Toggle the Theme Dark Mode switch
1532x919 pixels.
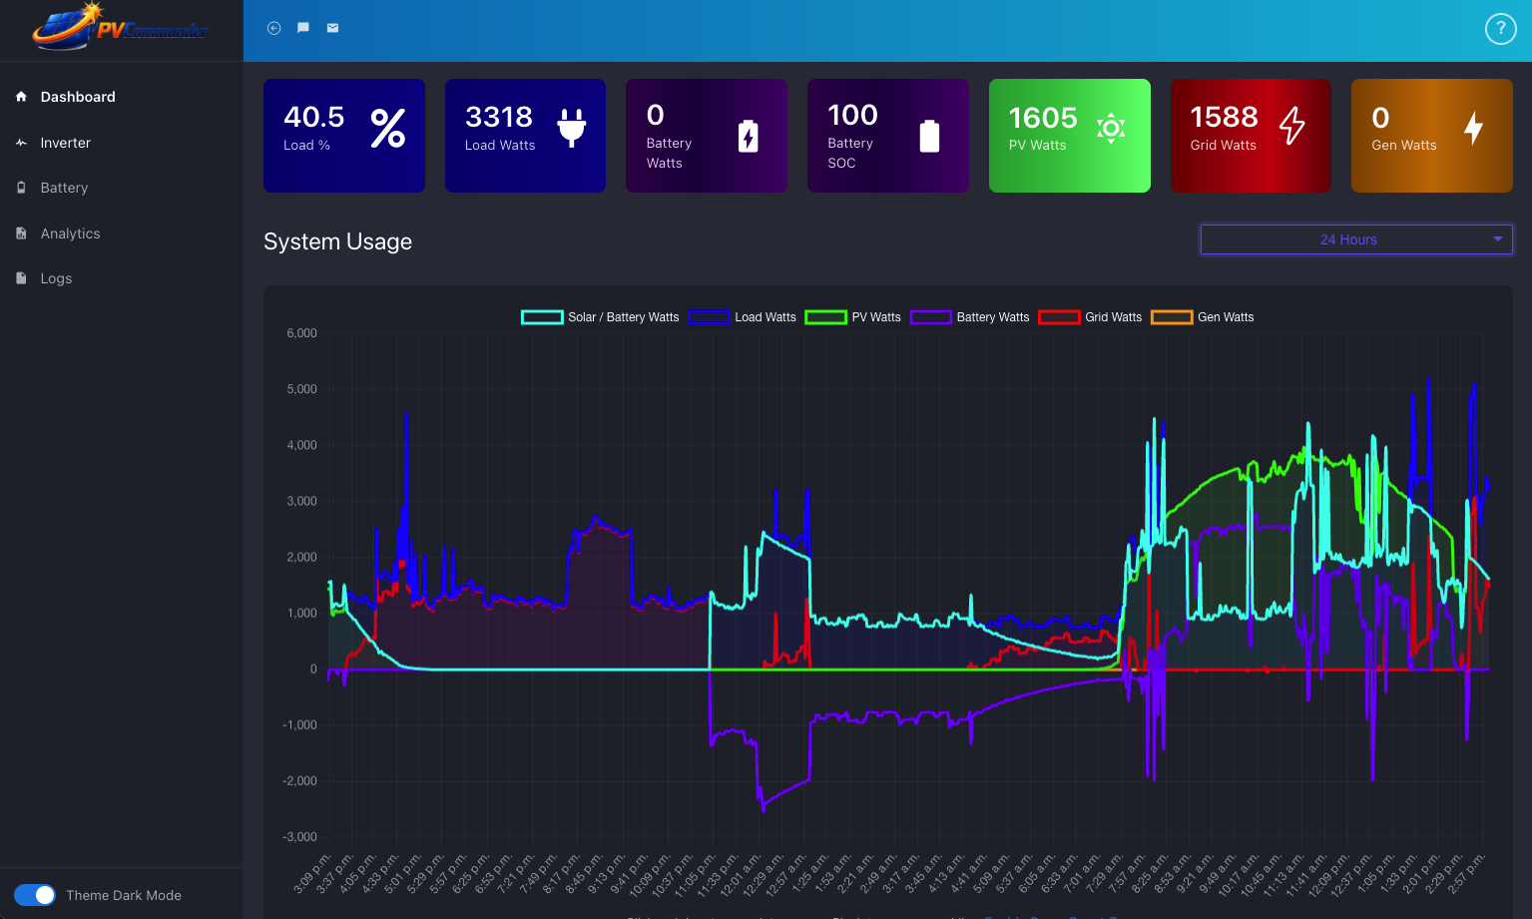click(x=35, y=895)
